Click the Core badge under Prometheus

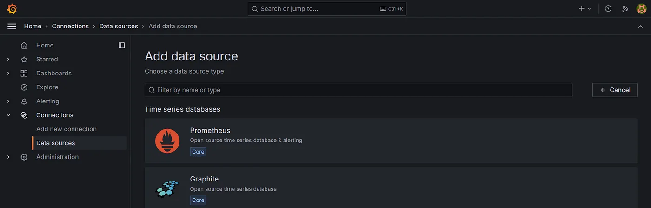198,152
